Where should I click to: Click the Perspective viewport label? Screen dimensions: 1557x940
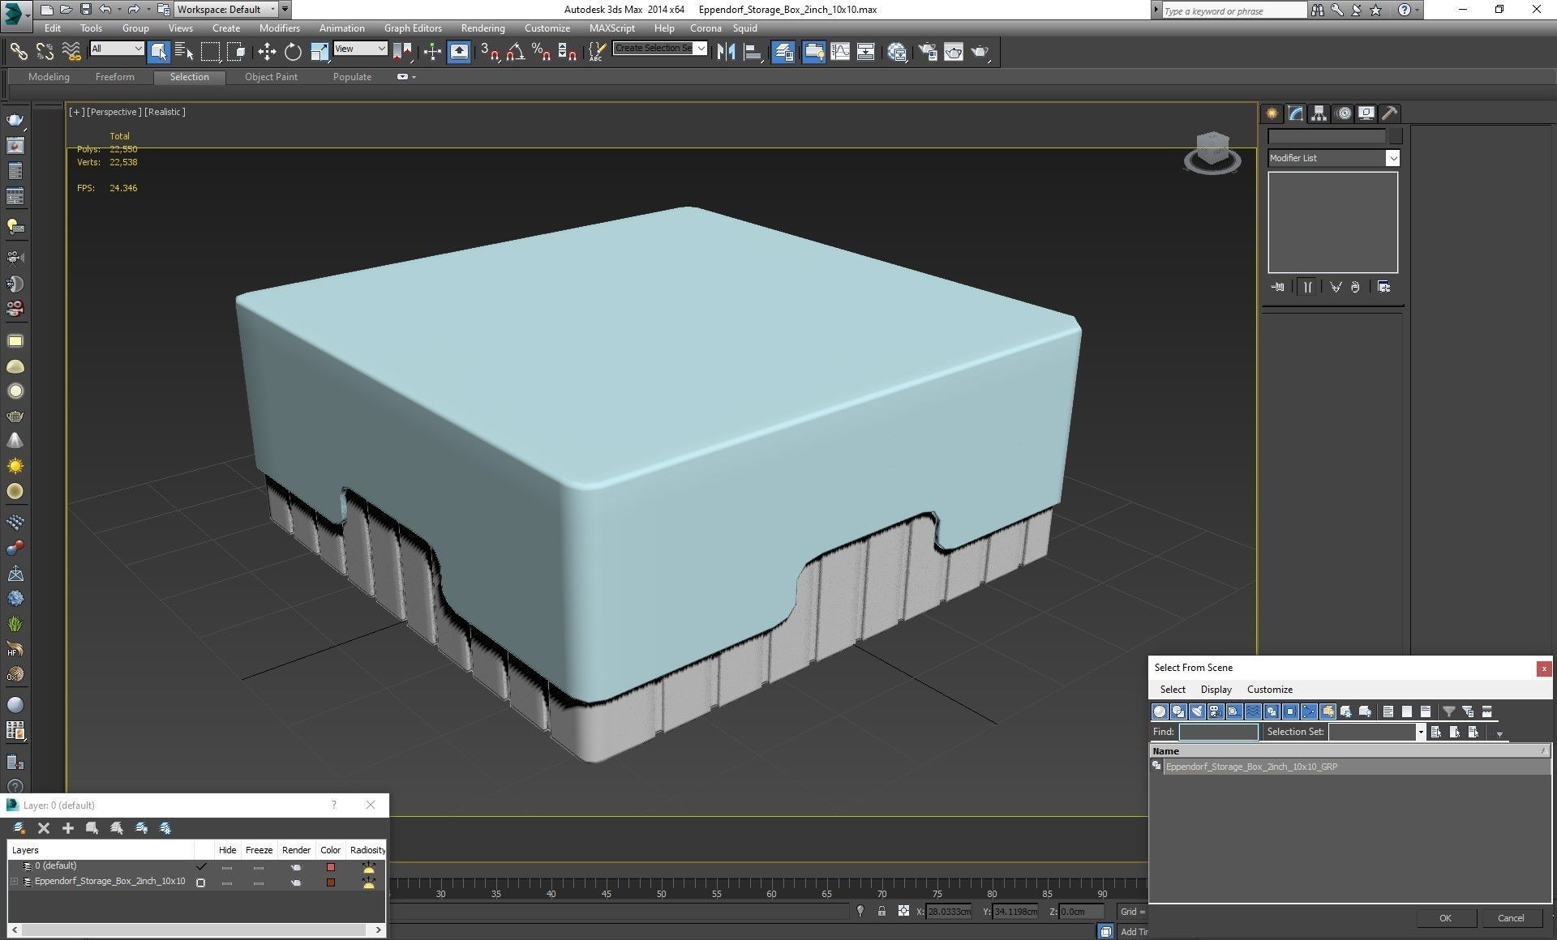114,112
